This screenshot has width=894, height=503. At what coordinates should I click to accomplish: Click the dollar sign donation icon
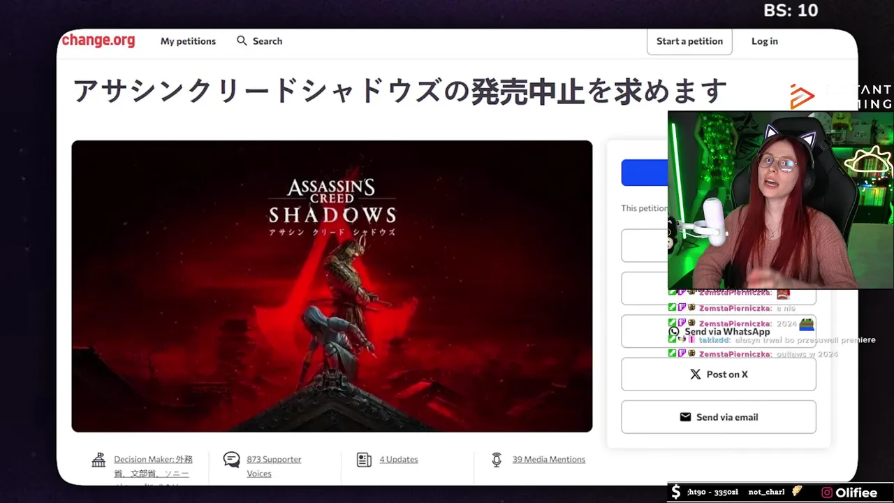(x=675, y=492)
